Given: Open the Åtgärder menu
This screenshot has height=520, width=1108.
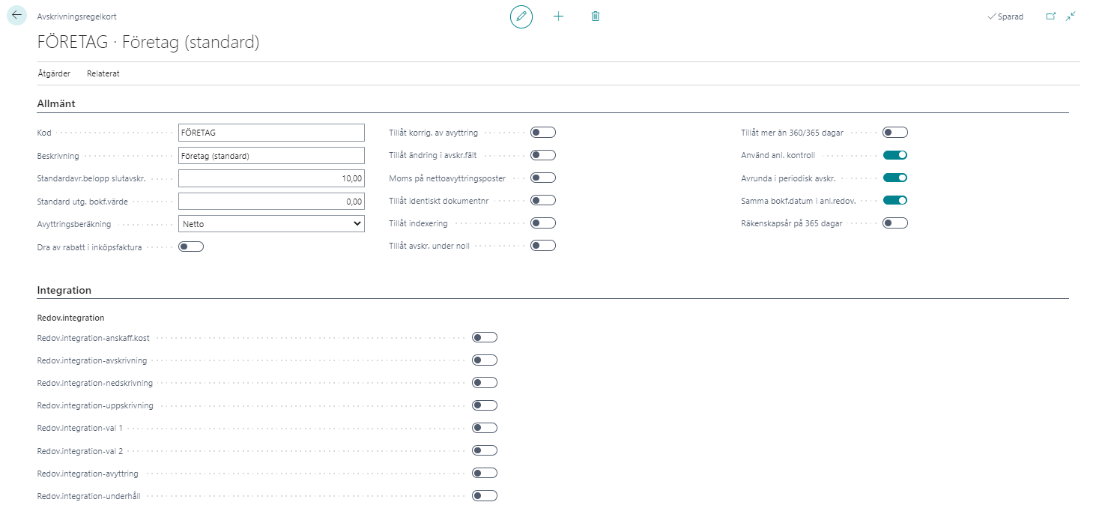Looking at the screenshot, I should pyautogui.click(x=54, y=73).
